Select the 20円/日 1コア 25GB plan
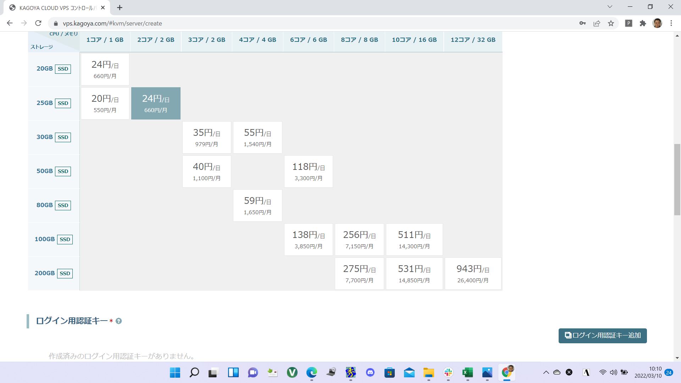 pyautogui.click(x=105, y=104)
